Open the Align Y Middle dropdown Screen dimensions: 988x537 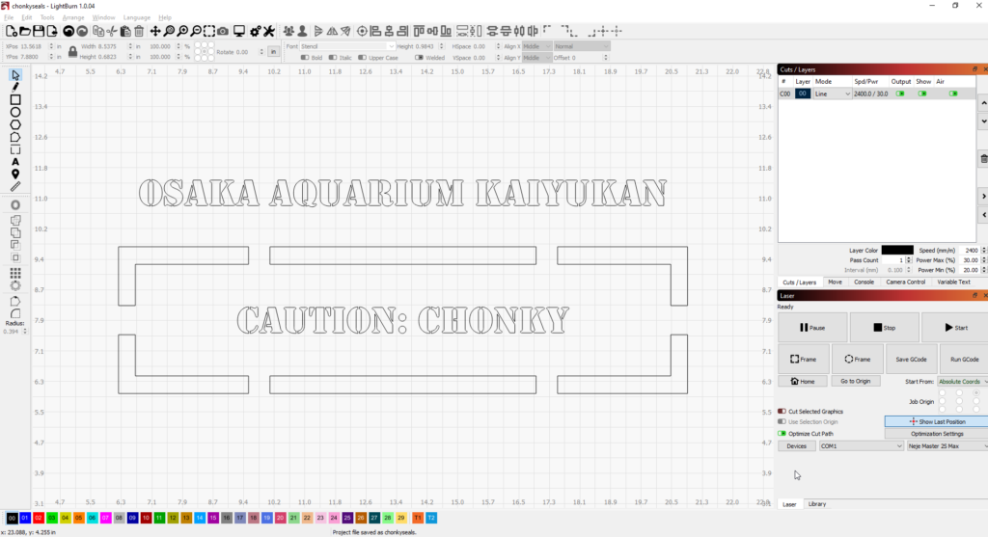[536, 57]
